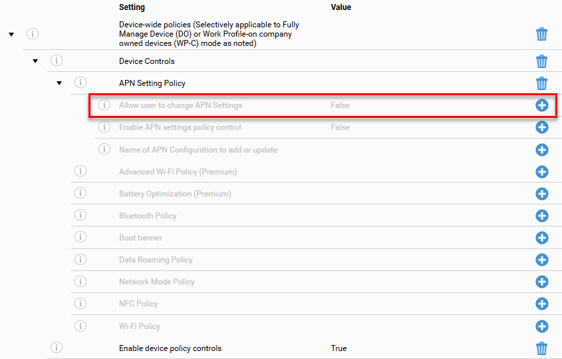Image resolution: width=562 pixels, height=359 pixels.
Task: Add the Bluetooth Policy setting
Action: point(542,216)
